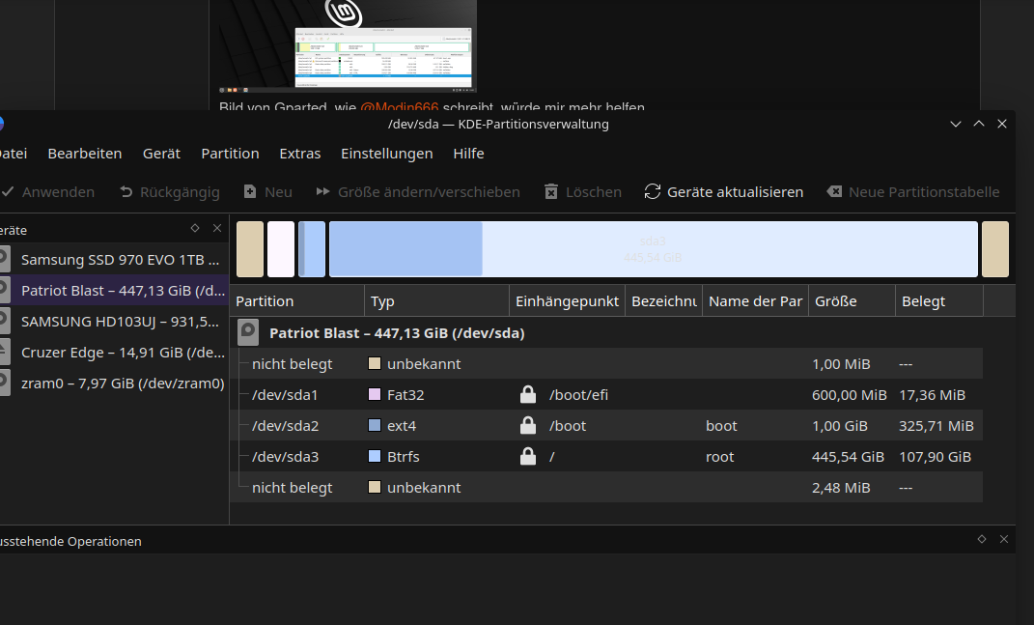The width and height of the screenshot is (1034, 625).
Task: Sort by the Bezeichnung column header
Action: click(x=664, y=301)
